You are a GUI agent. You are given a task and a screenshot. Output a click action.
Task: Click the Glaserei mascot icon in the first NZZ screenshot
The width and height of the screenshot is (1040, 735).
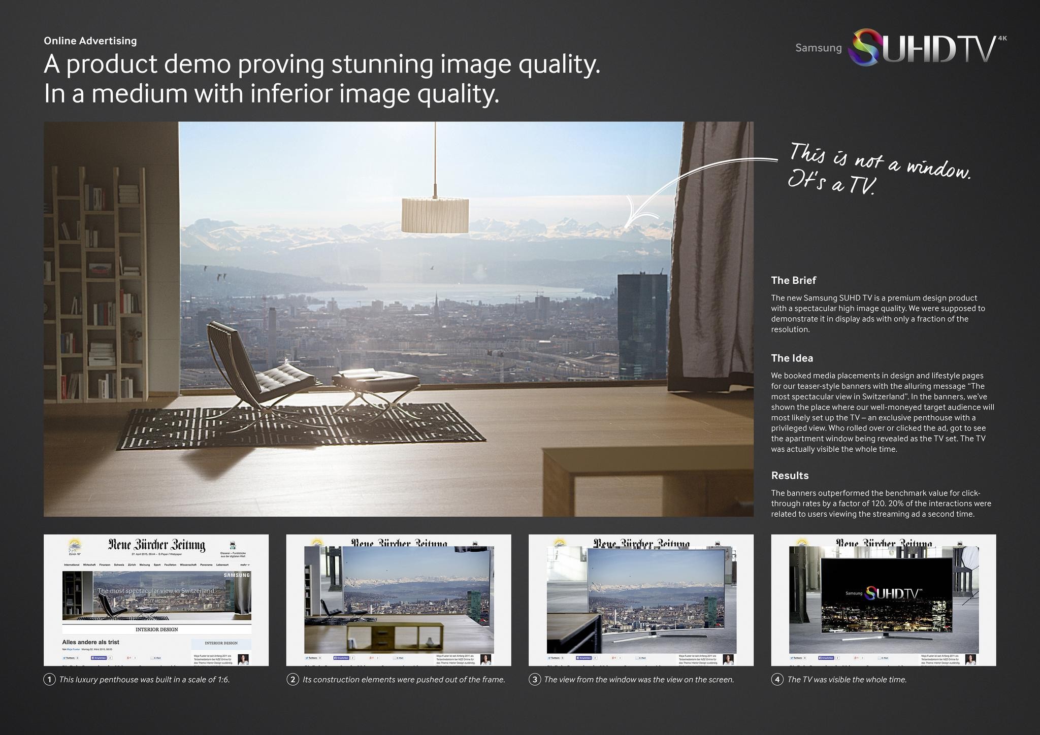[233, 545]
